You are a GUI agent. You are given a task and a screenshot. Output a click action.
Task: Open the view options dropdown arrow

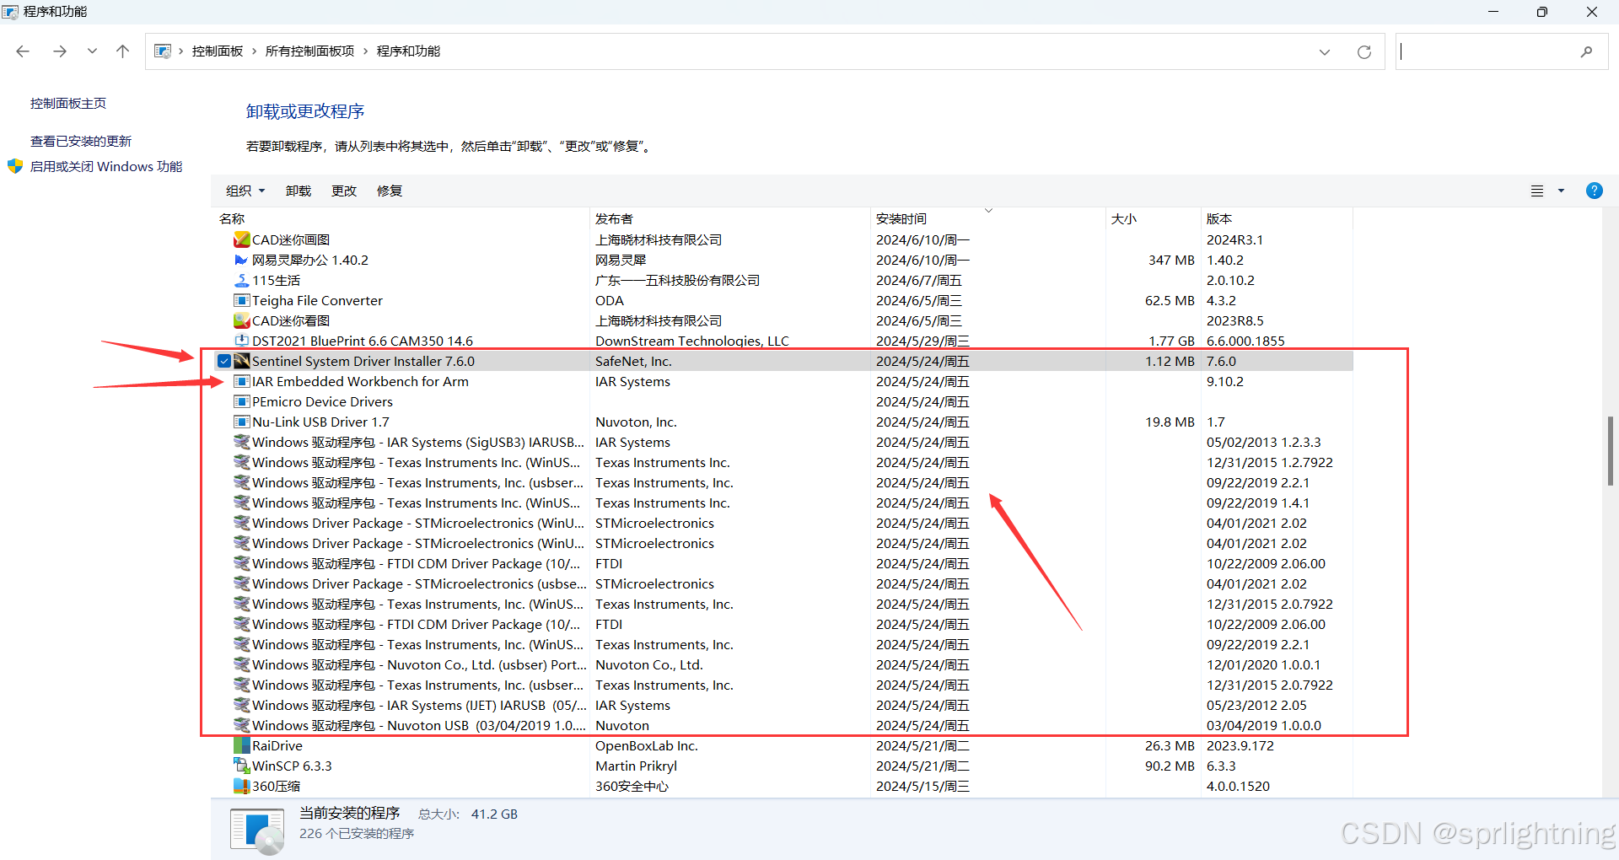pos(1561,191)
